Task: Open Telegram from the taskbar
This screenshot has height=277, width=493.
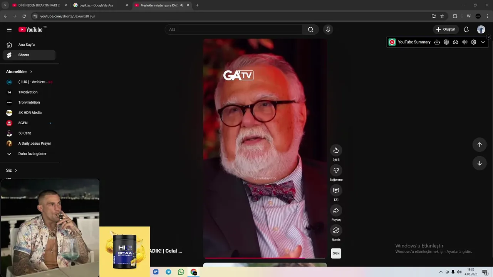Action: click(168, 272)
